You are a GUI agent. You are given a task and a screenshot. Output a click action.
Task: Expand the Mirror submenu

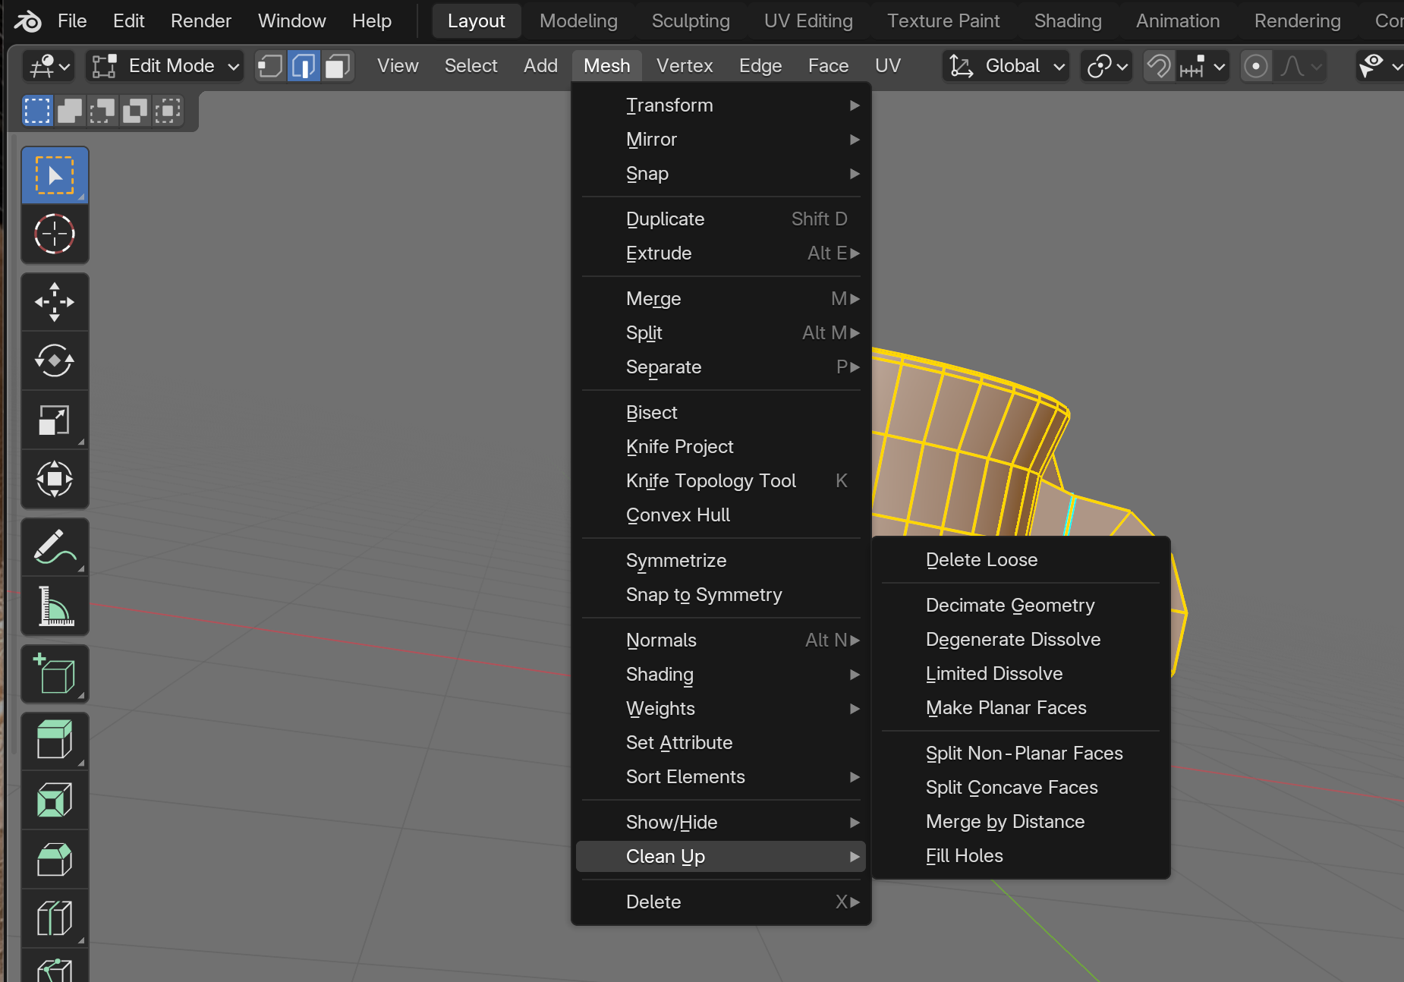(x=721, y=140)
